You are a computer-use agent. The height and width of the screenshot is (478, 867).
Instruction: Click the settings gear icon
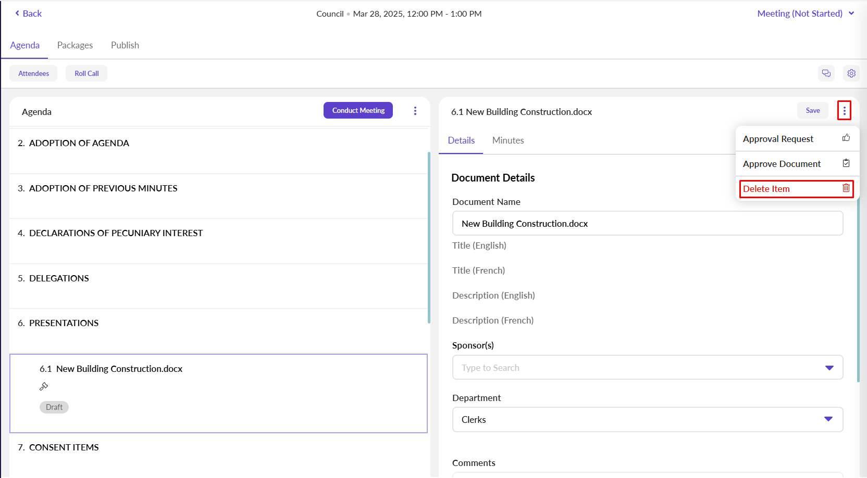click(851, 73)
